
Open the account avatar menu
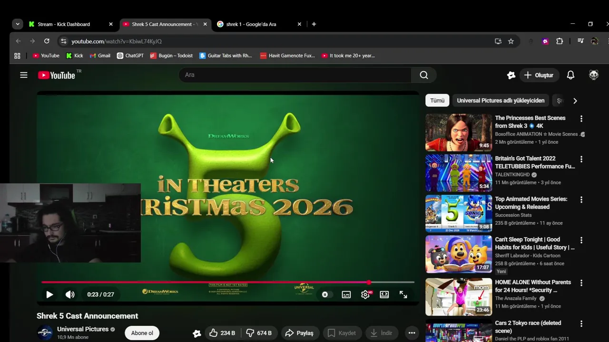[594, 75]
